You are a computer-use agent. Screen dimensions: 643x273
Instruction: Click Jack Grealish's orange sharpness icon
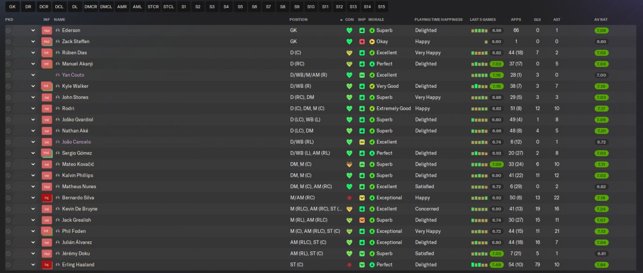[x=362, y=220]
